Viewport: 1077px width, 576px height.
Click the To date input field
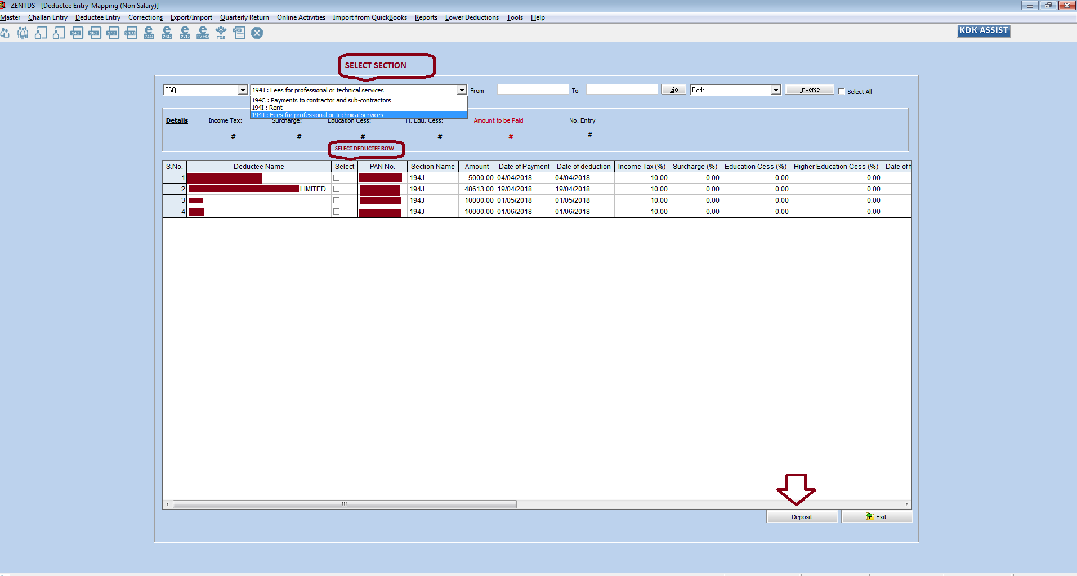pyautogui.click(x=622, y=90)
